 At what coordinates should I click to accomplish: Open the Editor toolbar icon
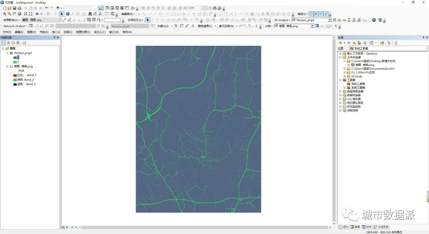[101, 8]
